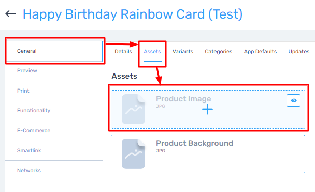The width and height of the screenshot is (315, 192).
Task: Click the Product Image file icon
Action: pos(133,109)
